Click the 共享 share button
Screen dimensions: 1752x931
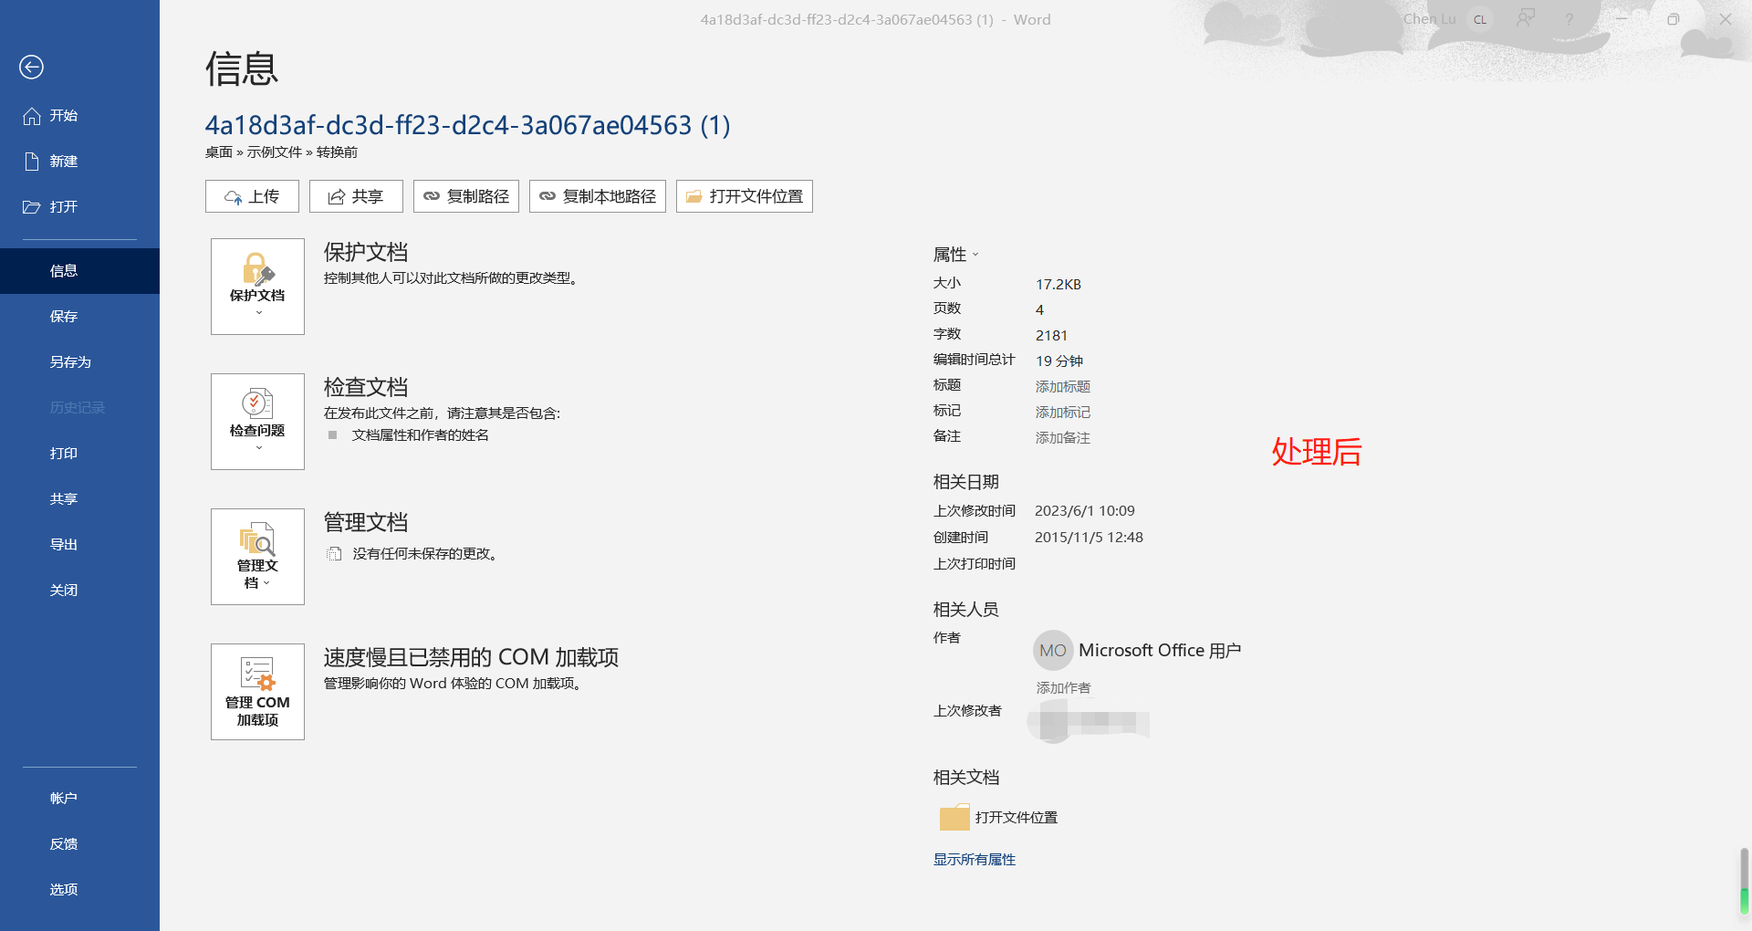point(356,195)
